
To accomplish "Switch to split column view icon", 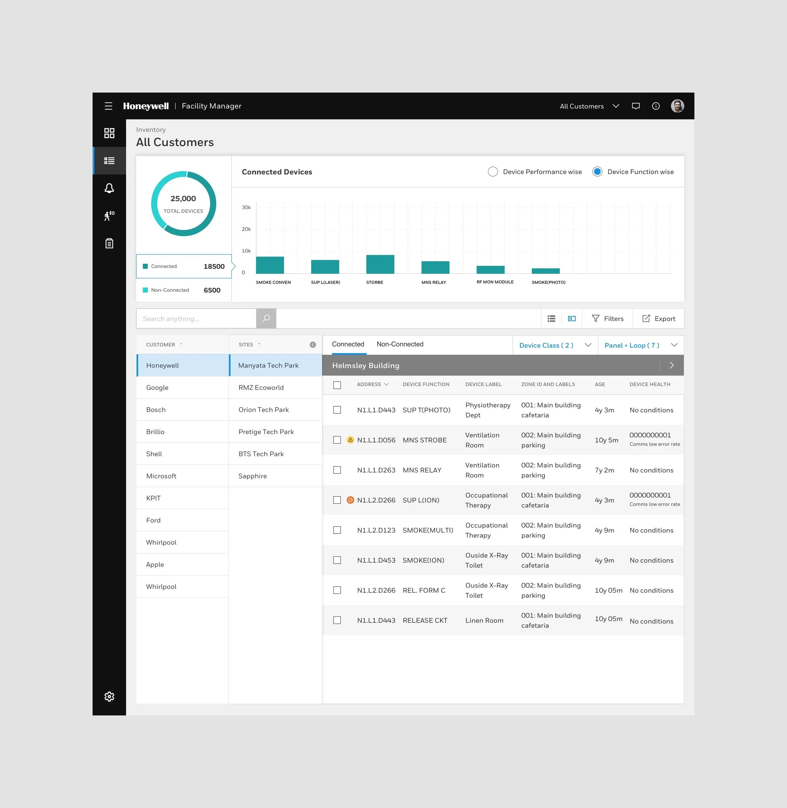I will tap(572, 319).
